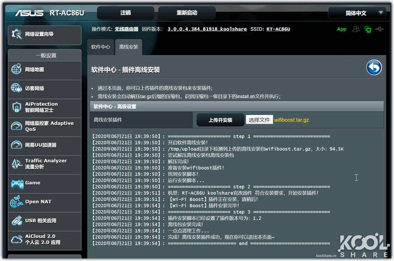Screen dimensions: 394x261
Task: Click the log line ending 开始安装插件!
Action: point(205,193)
